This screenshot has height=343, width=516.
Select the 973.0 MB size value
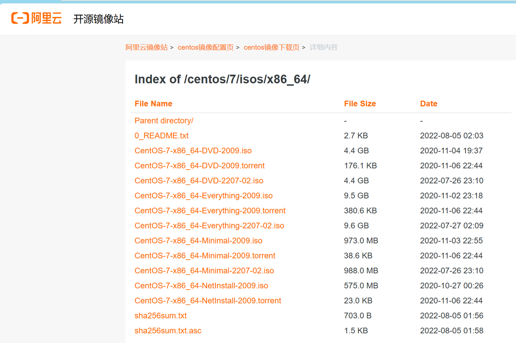(x=361, y=241)
